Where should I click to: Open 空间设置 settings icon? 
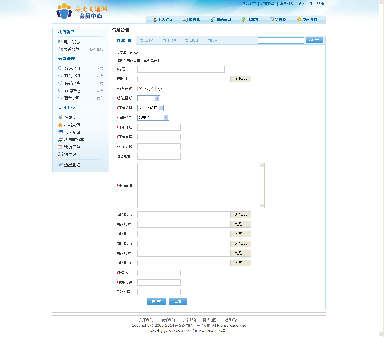point(299,20)
